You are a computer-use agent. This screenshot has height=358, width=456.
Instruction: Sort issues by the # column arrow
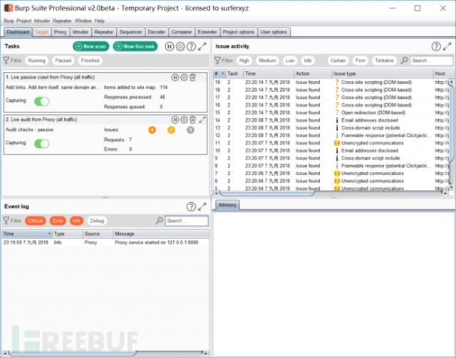tap(223, 73)
